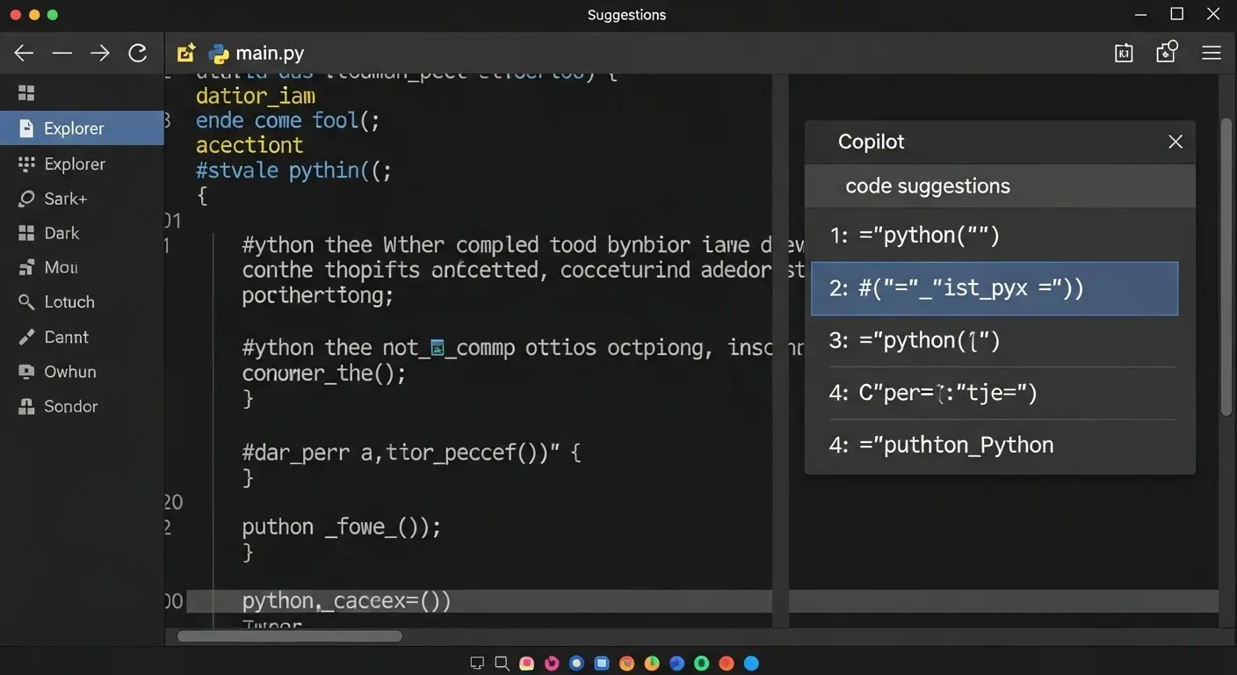Click the clipboard icon in the toolbar
Viewport: 1237px width, 675px height.
point(1124,53)
